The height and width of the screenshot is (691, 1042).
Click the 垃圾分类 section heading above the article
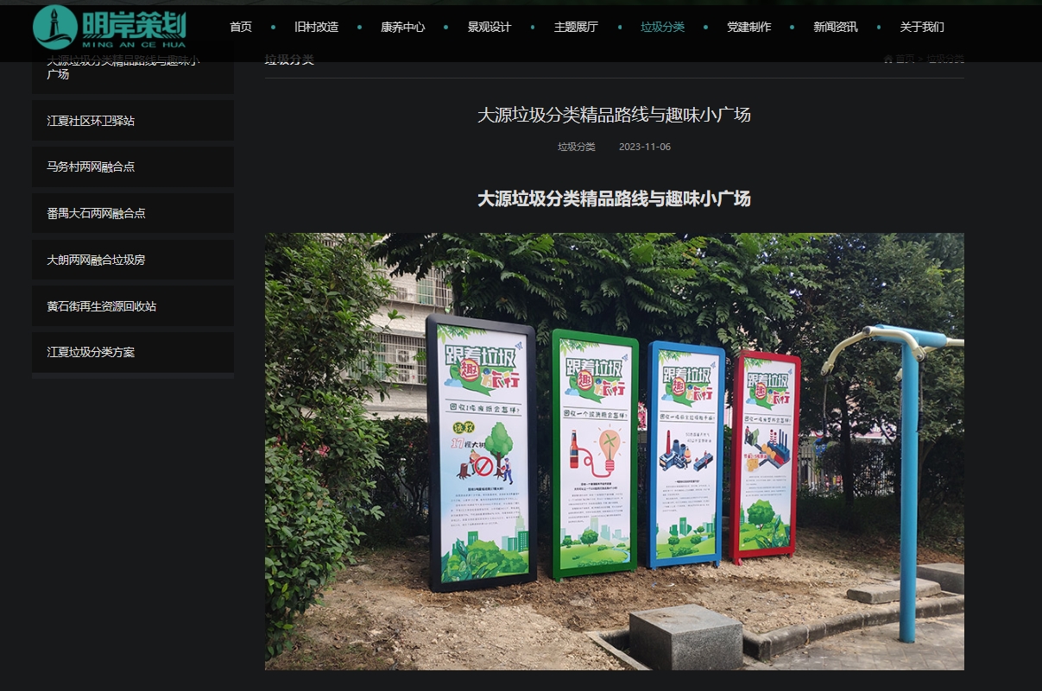(289, 59)
